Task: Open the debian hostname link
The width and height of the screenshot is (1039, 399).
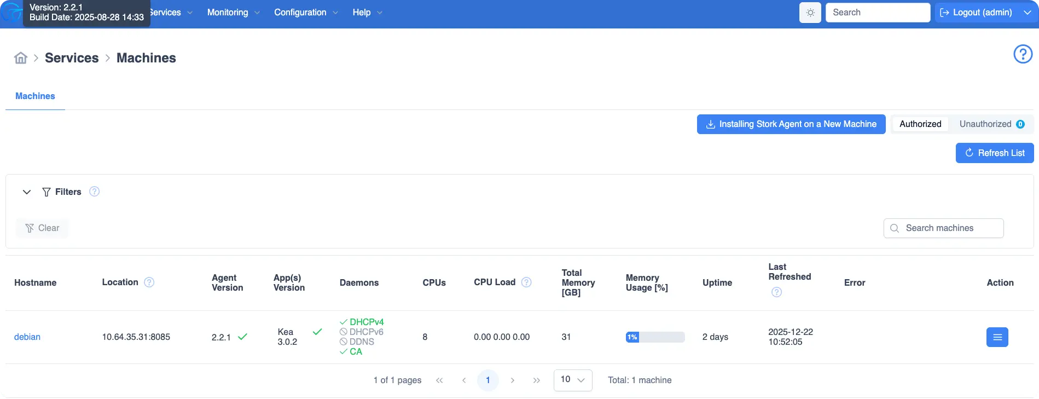Action: tap(27, 337)
